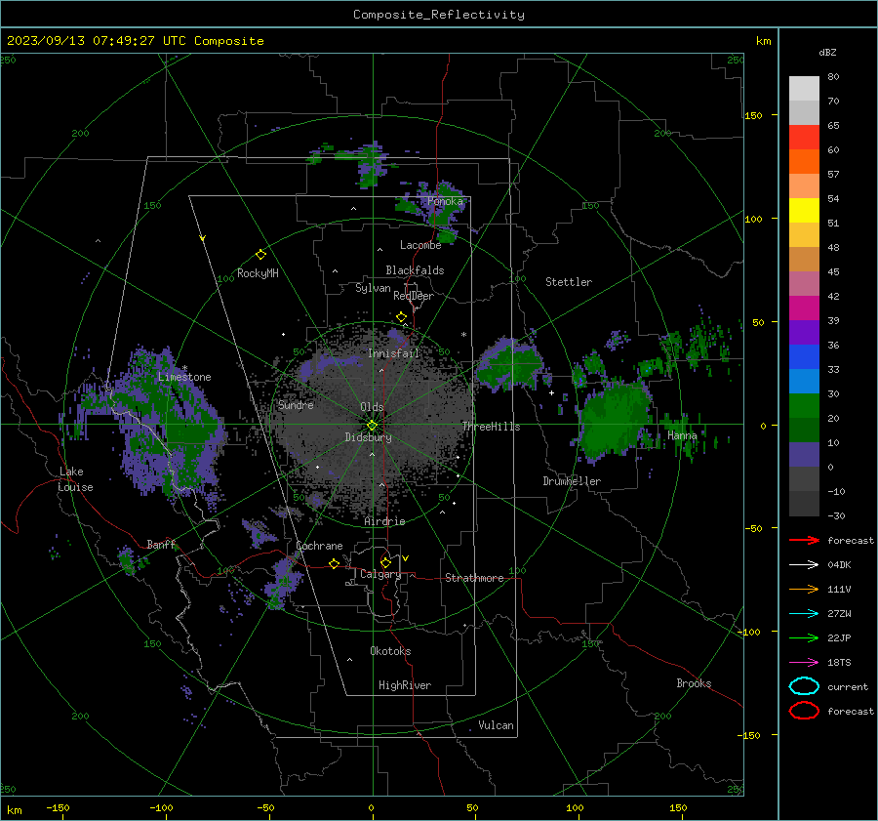Viewport: 878px width, 821px height.
Task: Click the Composite_Reflectivity title
Action: tap(439, 15)
